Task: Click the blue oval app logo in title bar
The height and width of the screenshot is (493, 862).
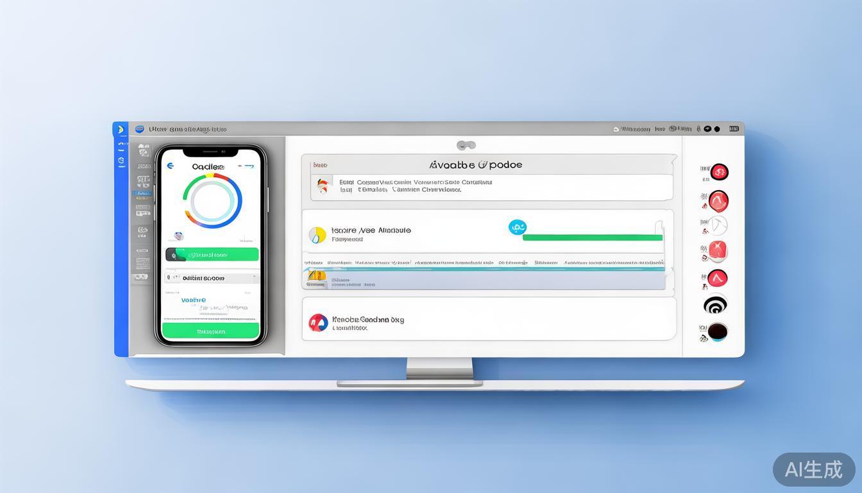Action: click(139, 129)
